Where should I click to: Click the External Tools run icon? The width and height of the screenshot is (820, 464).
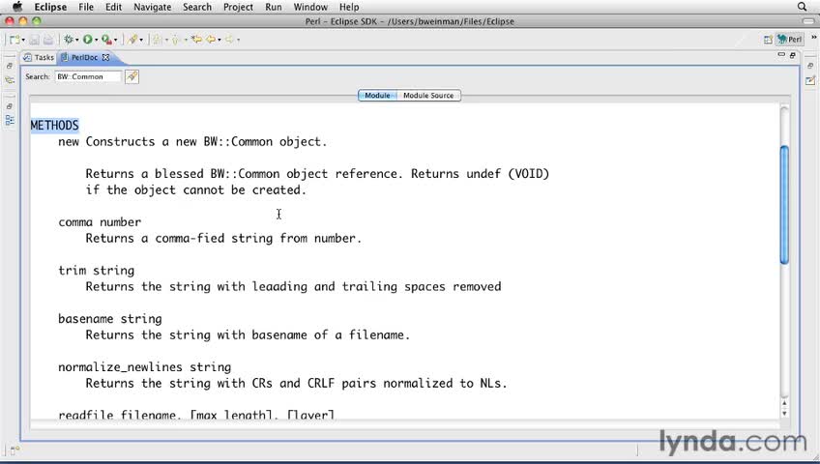pyautogui.click(x=106, y=40)
